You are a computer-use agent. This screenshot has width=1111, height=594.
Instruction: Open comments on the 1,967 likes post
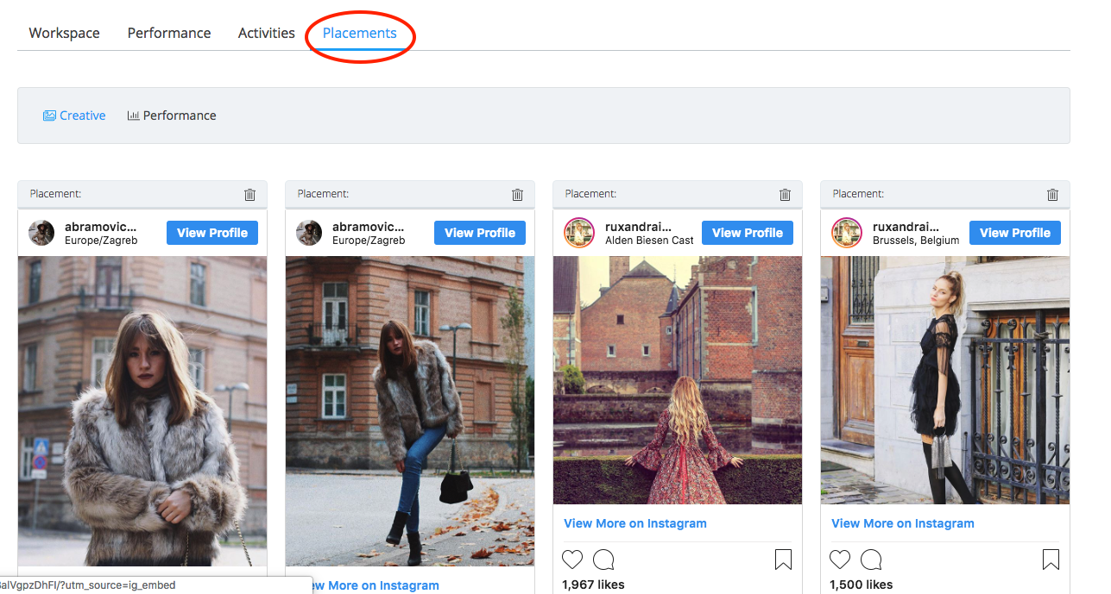(603, 560)
